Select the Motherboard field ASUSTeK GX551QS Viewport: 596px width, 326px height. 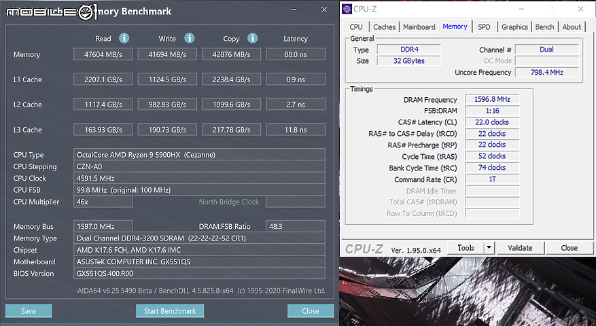(199, 261)
